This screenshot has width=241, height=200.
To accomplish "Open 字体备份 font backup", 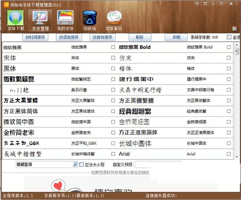I will click(114, 20).
